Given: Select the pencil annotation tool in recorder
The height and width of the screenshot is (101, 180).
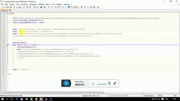Looking at the screenshot, I should [x=115, y=83].
